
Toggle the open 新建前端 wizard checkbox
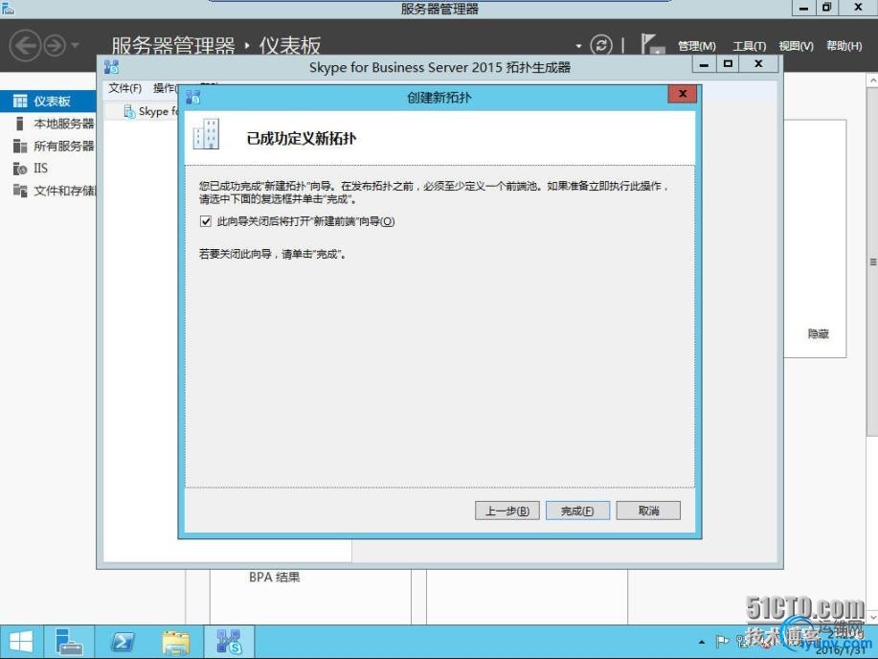[206, 221]
